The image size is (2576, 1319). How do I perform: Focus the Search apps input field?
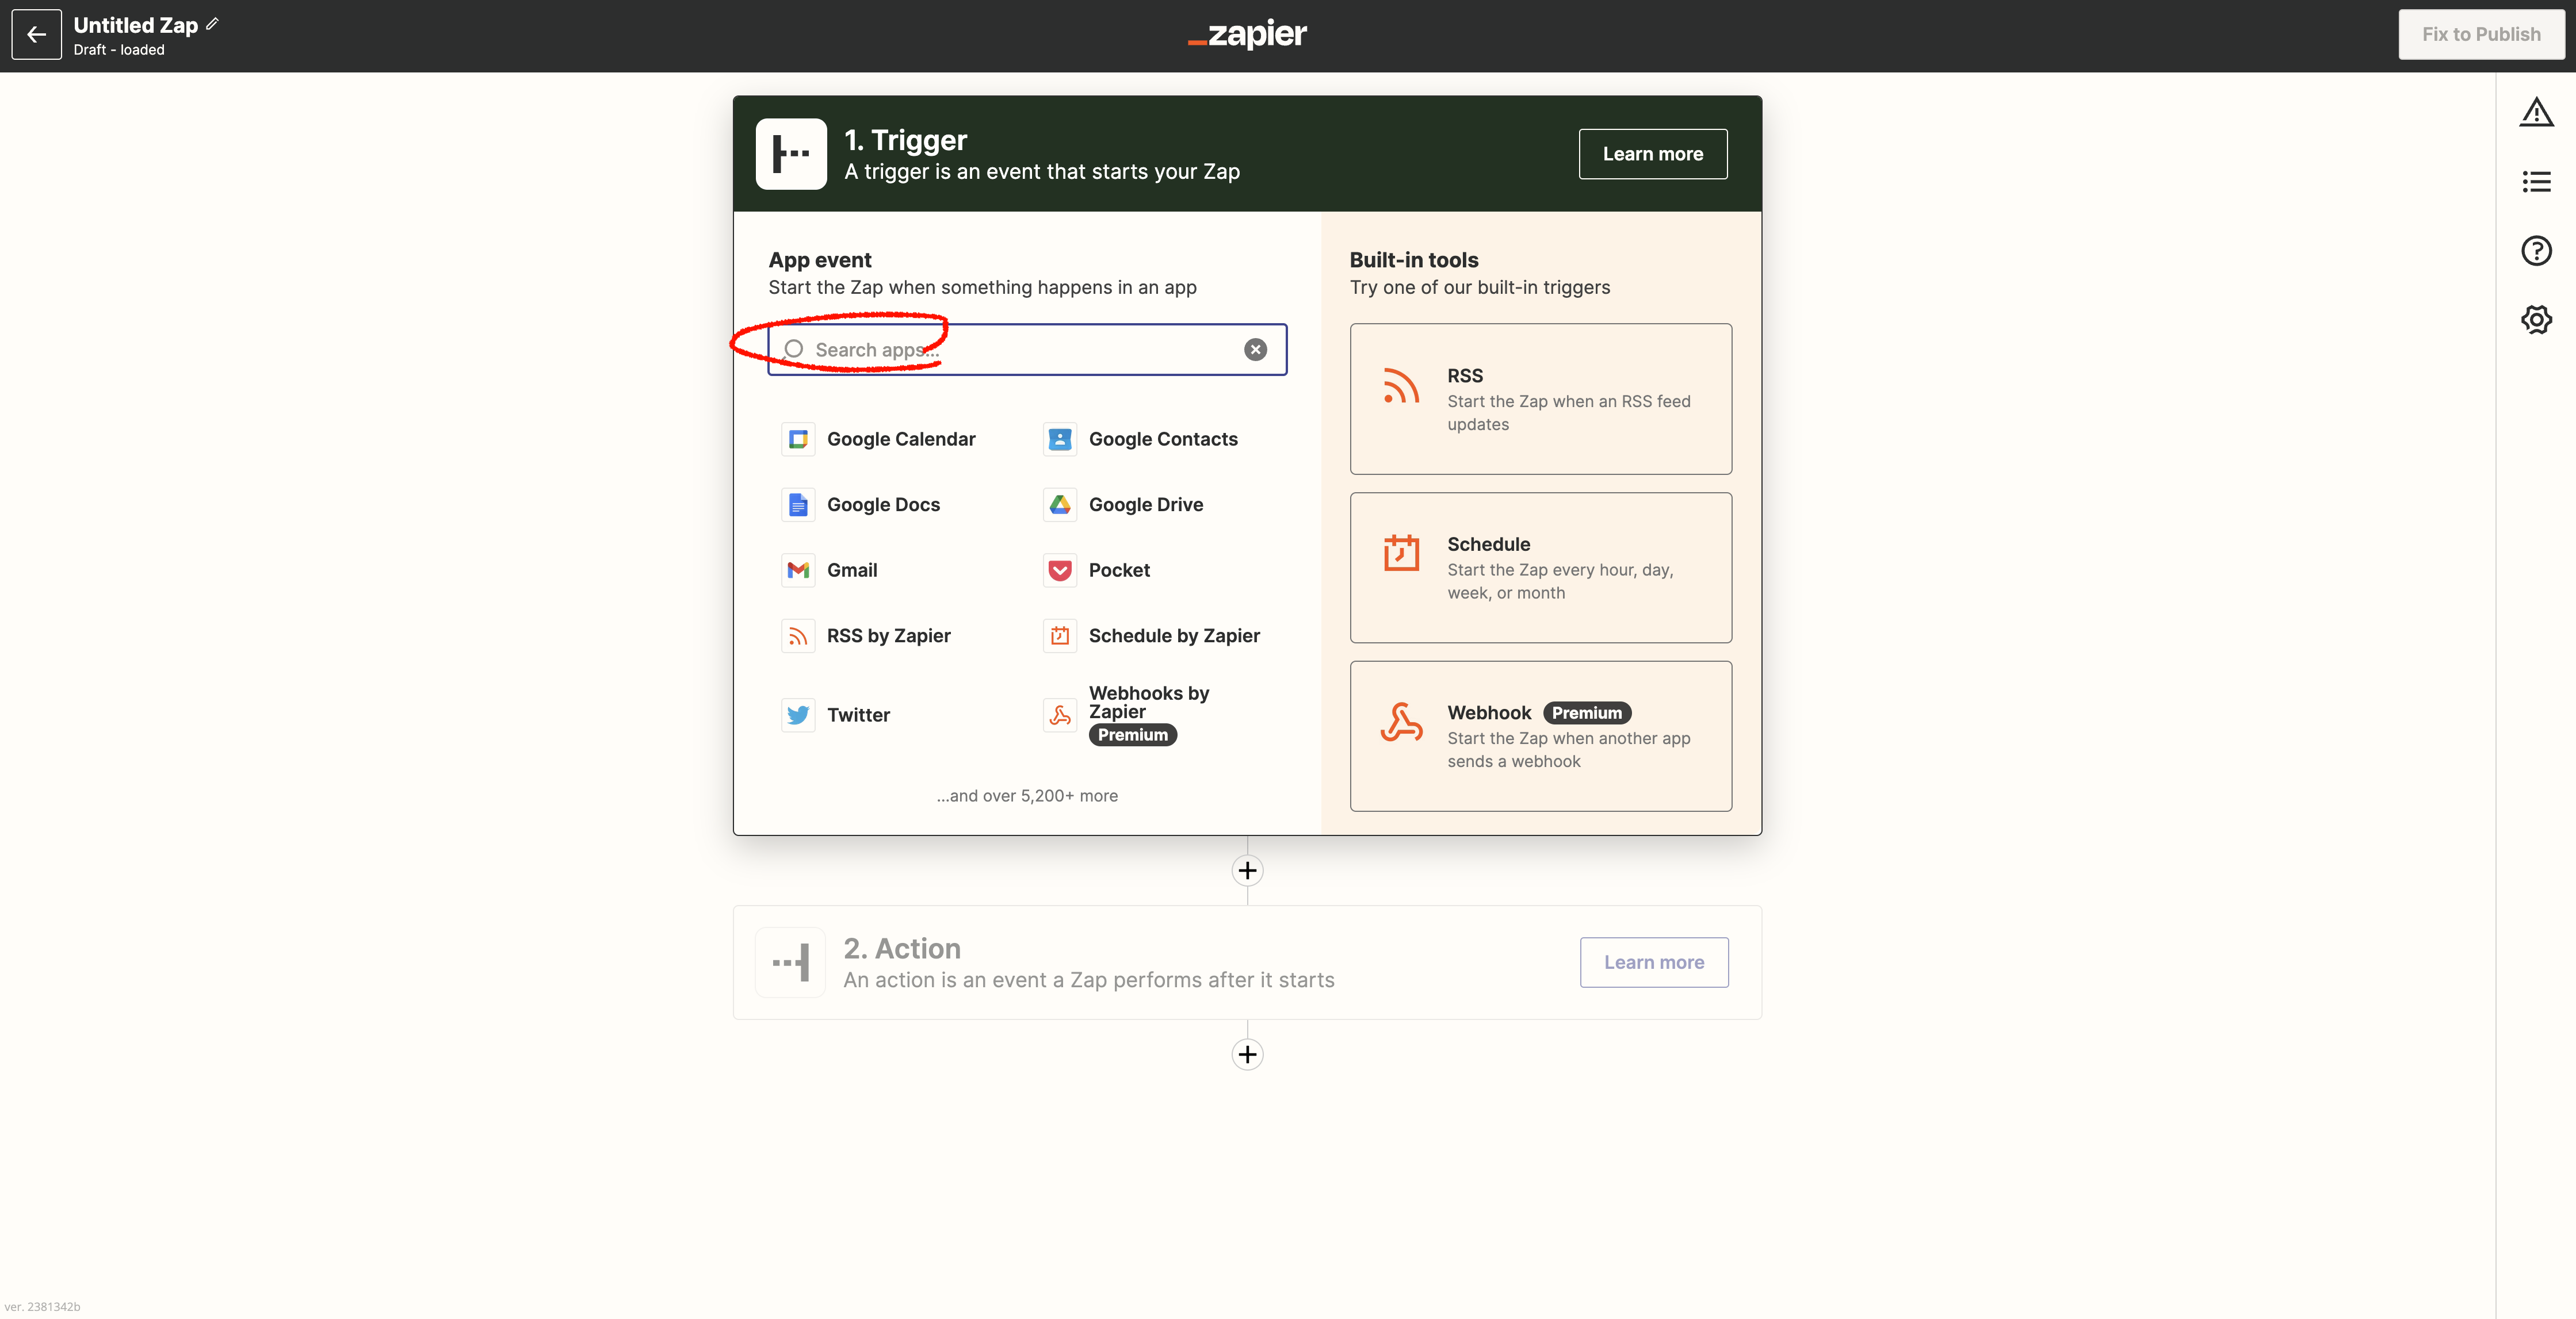tap(1027, 349)
